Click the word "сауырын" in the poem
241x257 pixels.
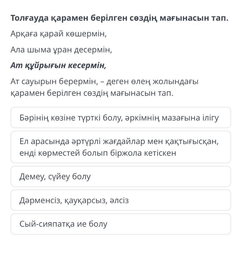coord(40,82)
